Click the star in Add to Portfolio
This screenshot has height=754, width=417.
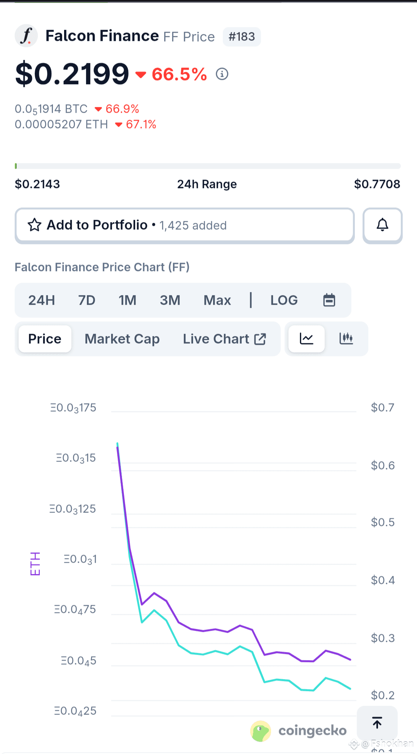(x=34, y=225)
